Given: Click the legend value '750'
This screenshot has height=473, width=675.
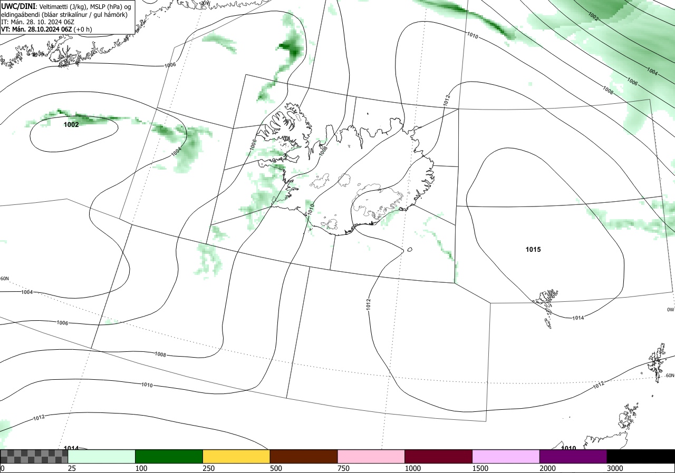Looking at the screenshot, I should [343, 468].
